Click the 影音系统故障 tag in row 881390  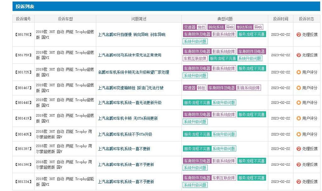[224, 161]
